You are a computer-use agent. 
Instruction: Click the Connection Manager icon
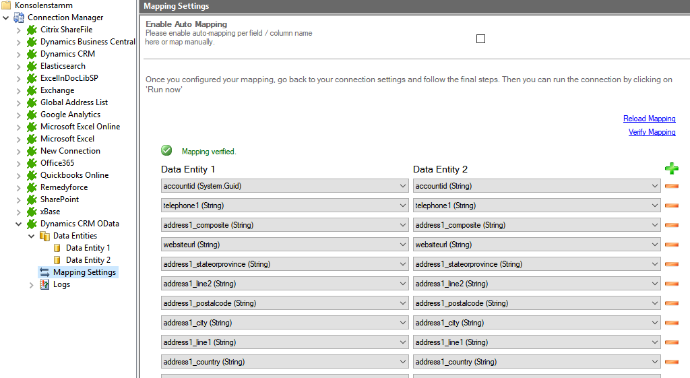(19, 18)
